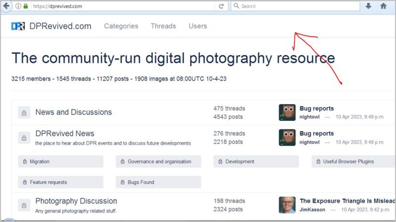Open nightowl username in News and Discussions row
The width and height of the screenshot is (396, 222).
coord(309,117)
